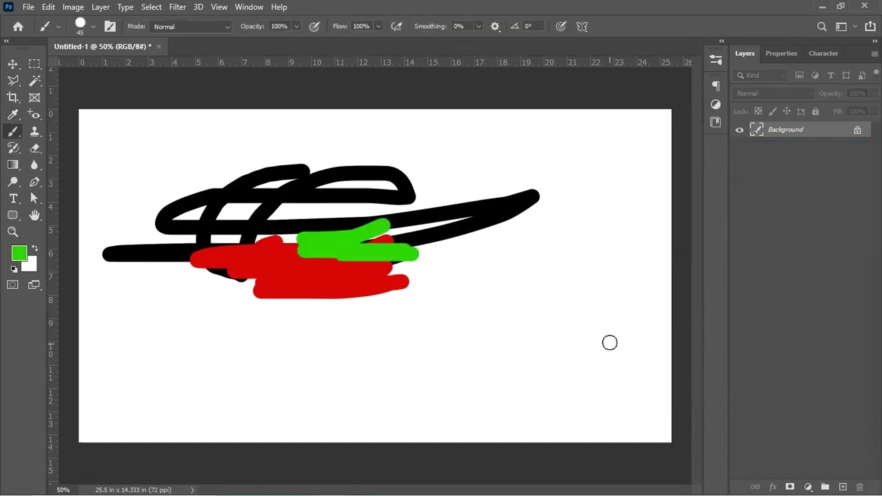Select the Magic Wand tool
The width and height of the screenshot is (882, 496).
tap(34, 81)
